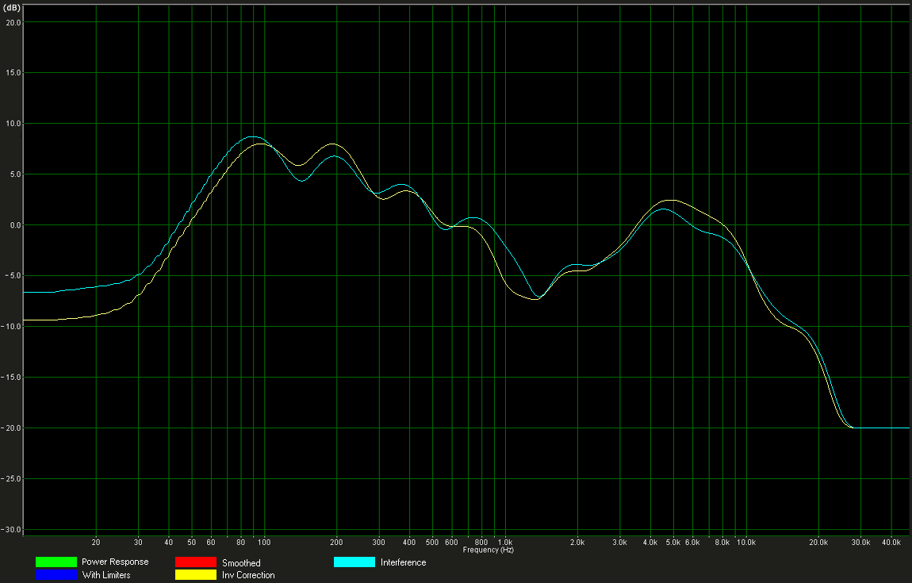Click the 15.0 dB axis value
The height and width of the screenshot is (583, 912).
click(x=13, y=73)
